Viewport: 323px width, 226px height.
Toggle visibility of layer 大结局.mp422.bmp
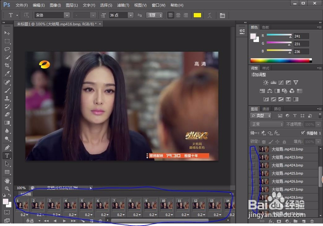tap(253, 149)
